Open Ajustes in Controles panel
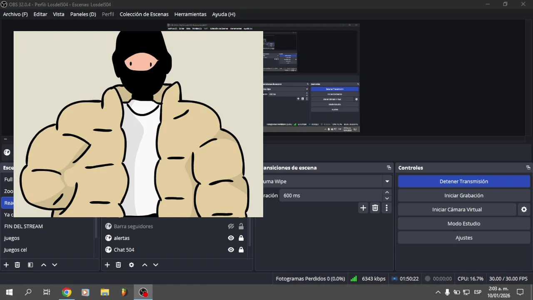 pos(464,238)
